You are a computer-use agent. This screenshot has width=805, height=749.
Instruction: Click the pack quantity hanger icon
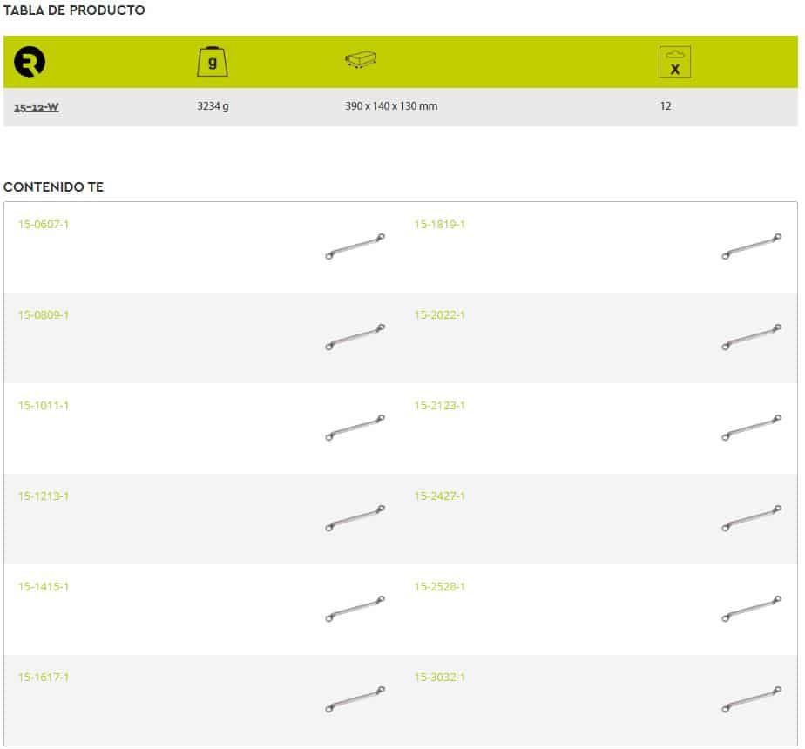pos(675,62)
